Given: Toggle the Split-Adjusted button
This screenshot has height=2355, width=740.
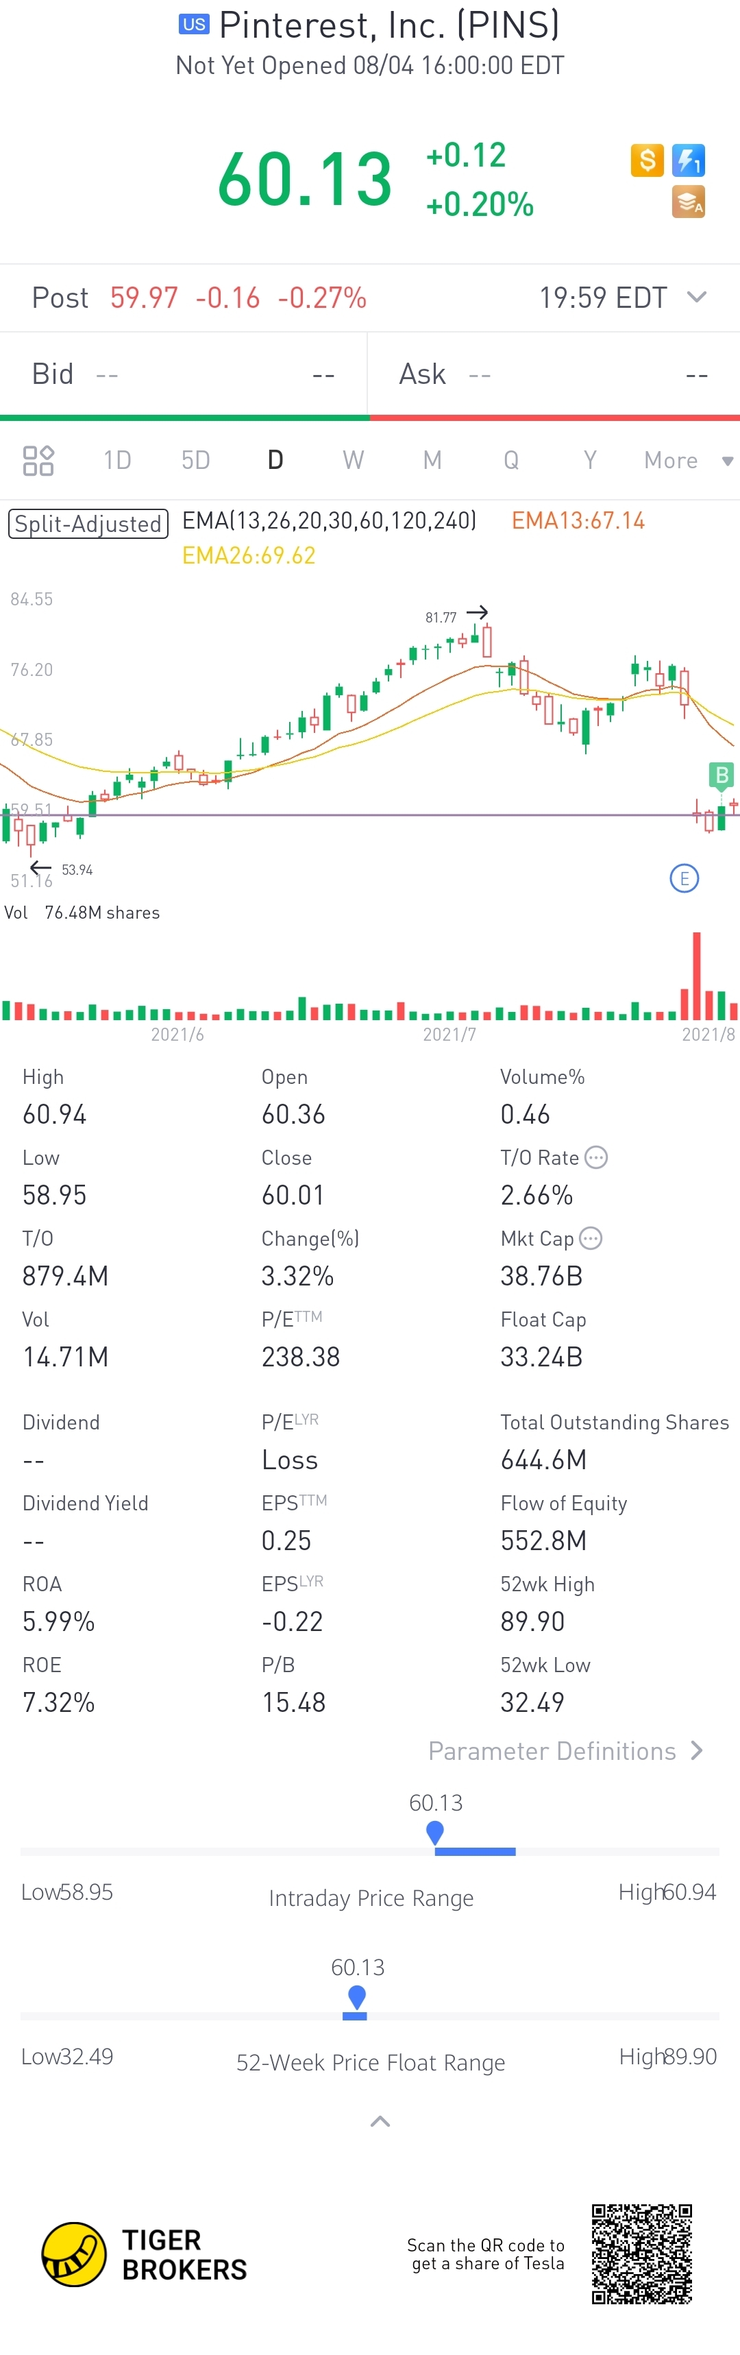Looking at the screenshot, I should (88, 524).
